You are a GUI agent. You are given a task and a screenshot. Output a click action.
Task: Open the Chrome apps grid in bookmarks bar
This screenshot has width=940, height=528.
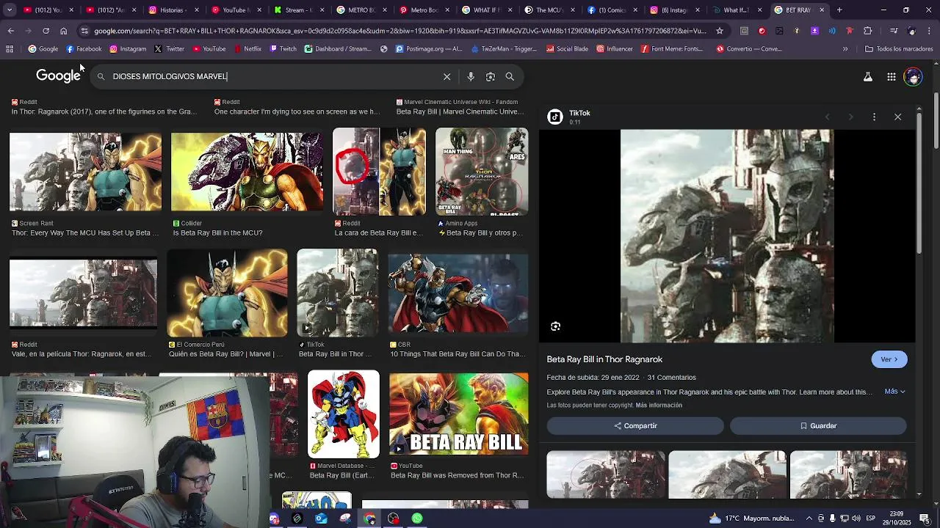coord(10,49)
